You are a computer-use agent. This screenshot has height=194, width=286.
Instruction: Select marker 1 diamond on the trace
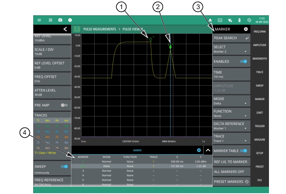tap(151, 39)
